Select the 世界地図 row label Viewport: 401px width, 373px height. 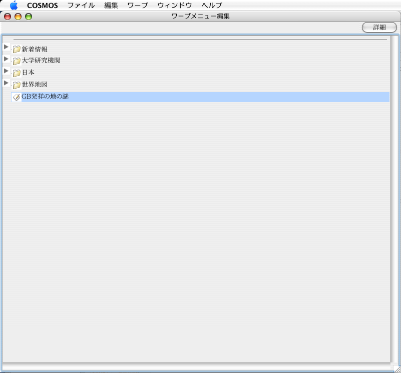point(35,85)
